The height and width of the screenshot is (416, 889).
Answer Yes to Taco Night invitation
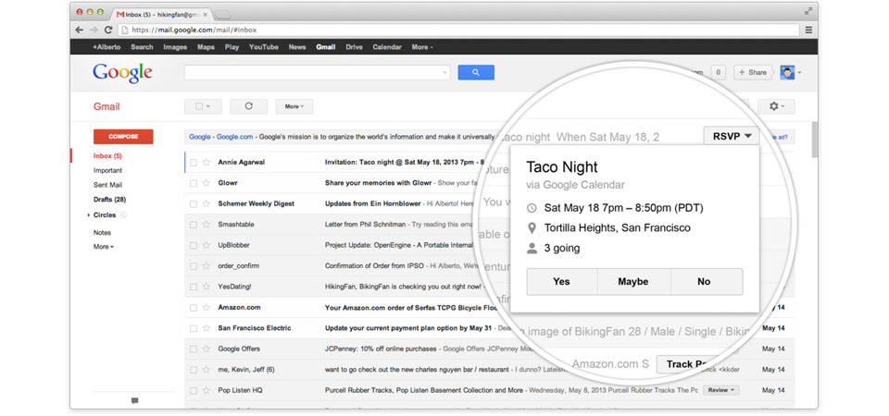tap(561, 282)
